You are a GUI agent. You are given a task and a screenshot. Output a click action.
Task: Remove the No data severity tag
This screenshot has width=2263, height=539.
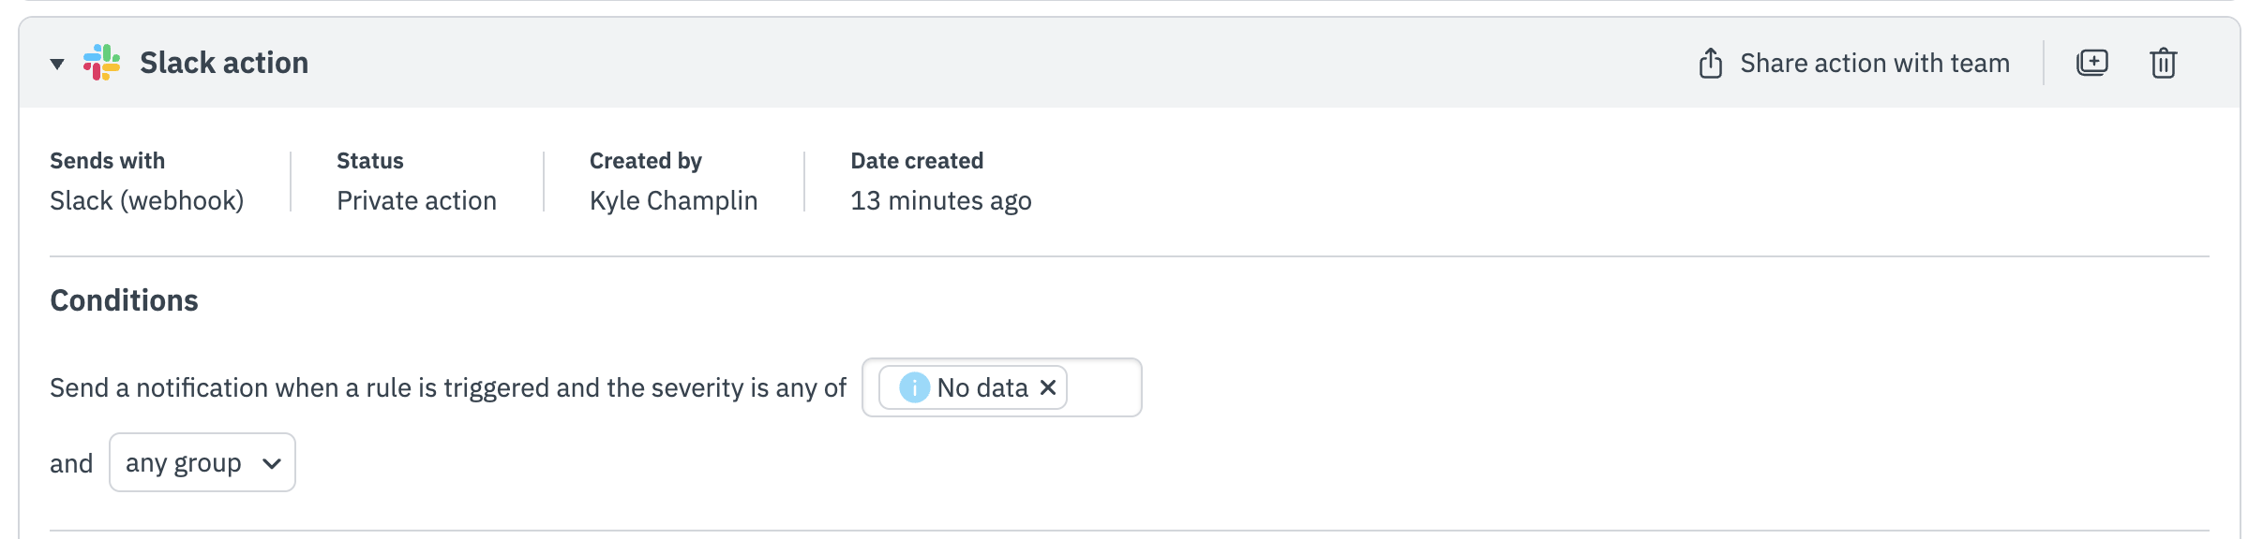tap(1048, 387)
